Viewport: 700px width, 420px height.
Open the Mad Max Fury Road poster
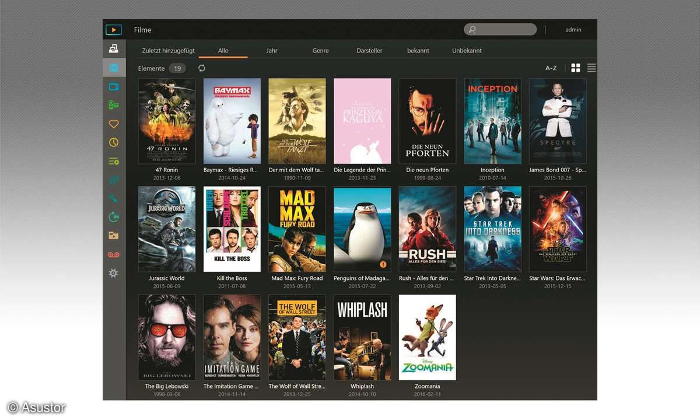[297, 229]
